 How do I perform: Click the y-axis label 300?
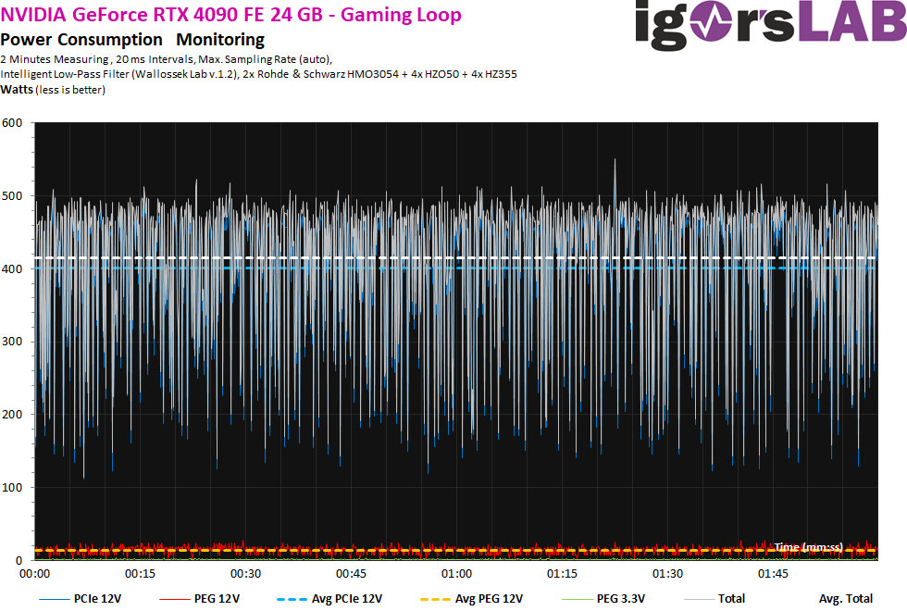(12, 342)
